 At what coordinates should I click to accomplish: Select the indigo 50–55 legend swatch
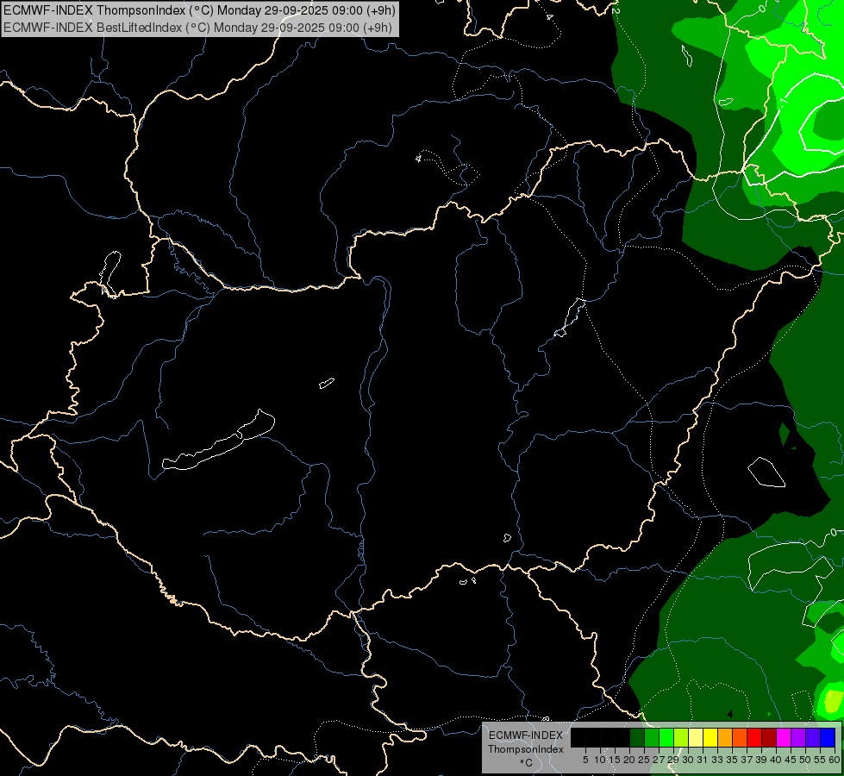coord(813,737)
